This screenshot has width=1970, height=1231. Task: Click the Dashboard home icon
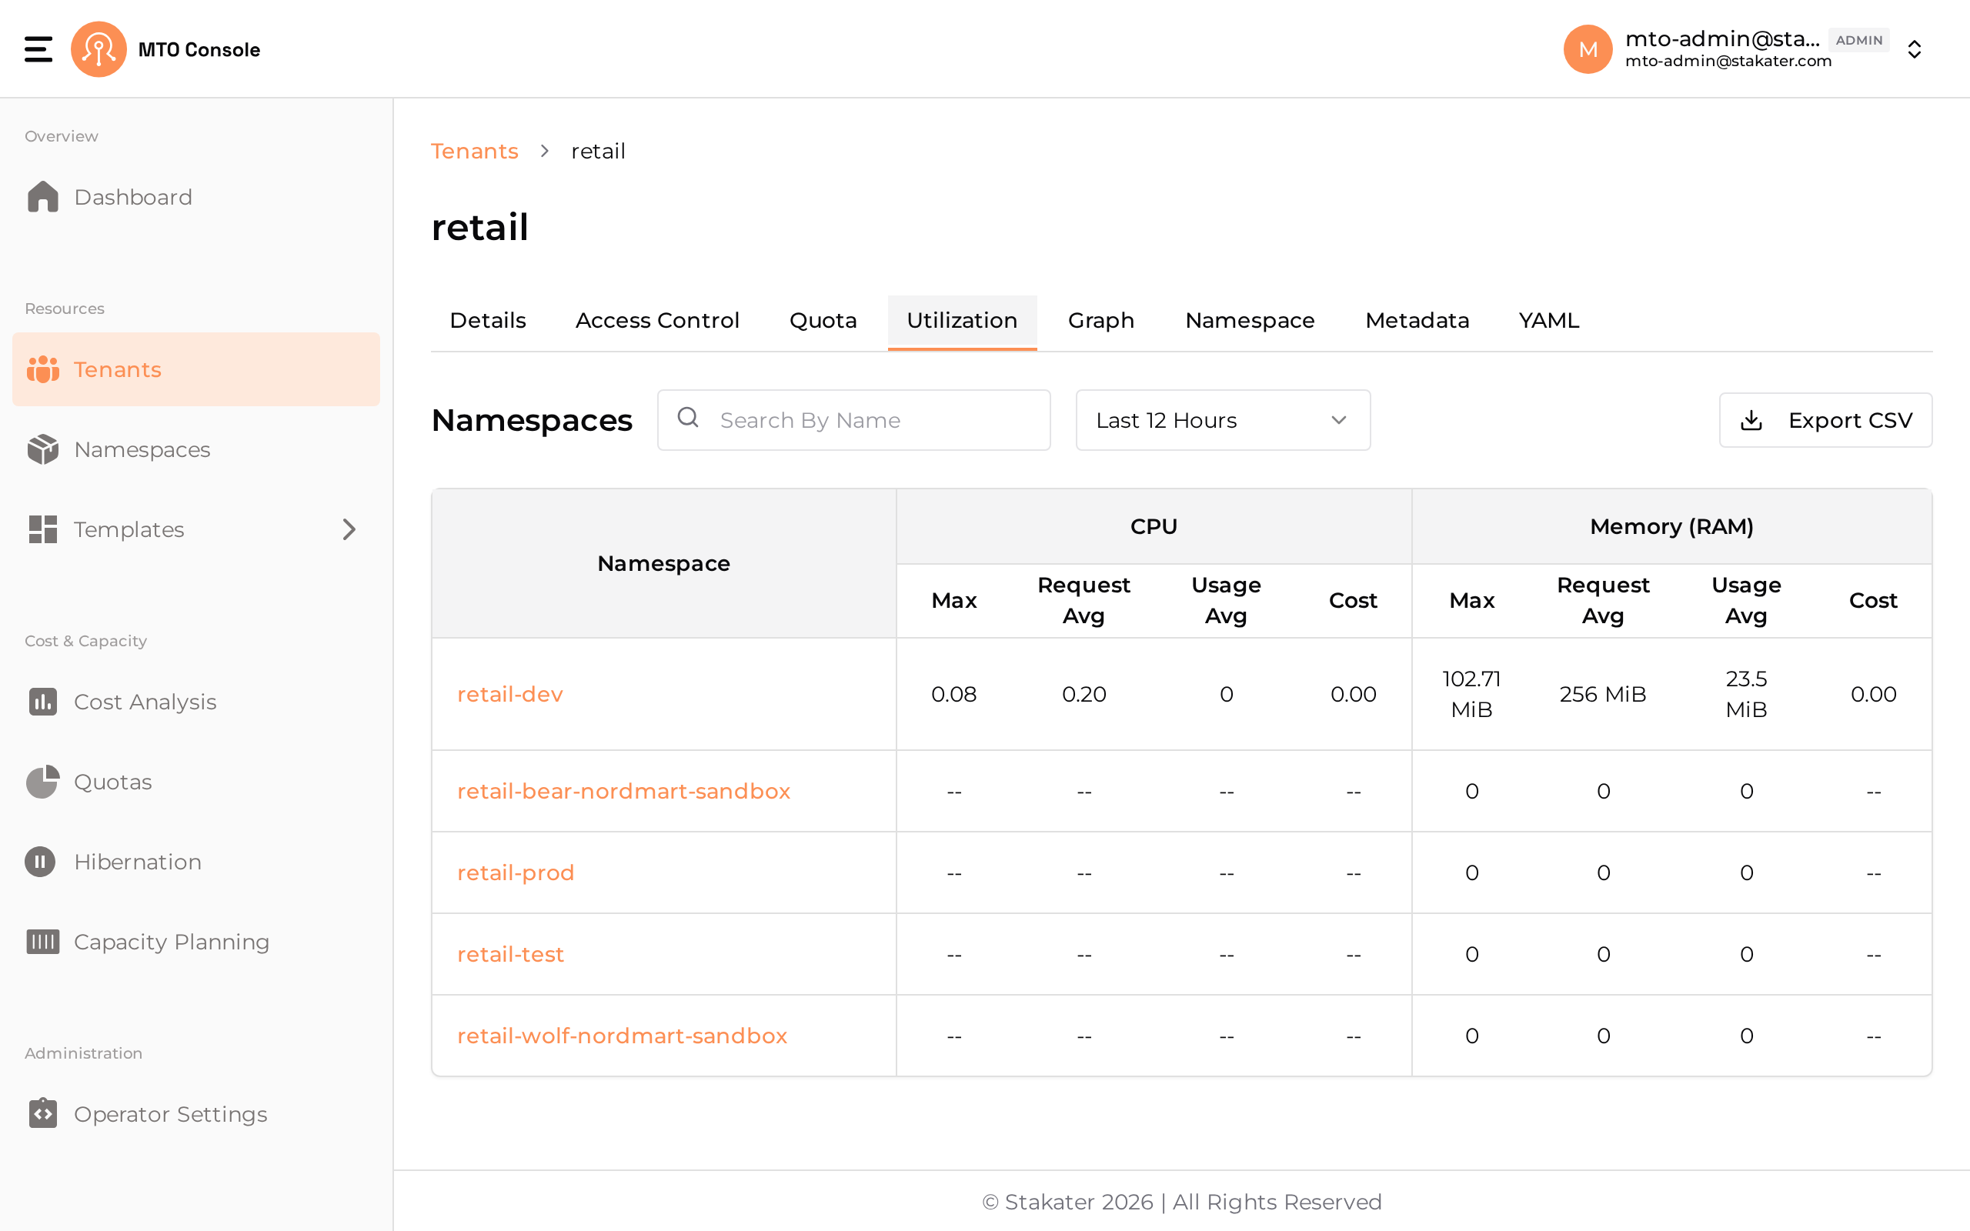42,197
